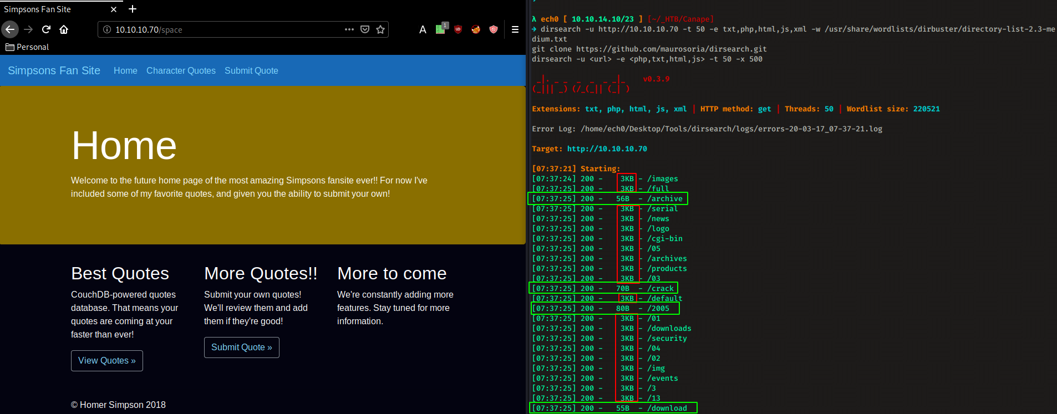Click /cgi-bin result in the terminal
This screenshot has width=1057, height=414.
tap(665, 238)
